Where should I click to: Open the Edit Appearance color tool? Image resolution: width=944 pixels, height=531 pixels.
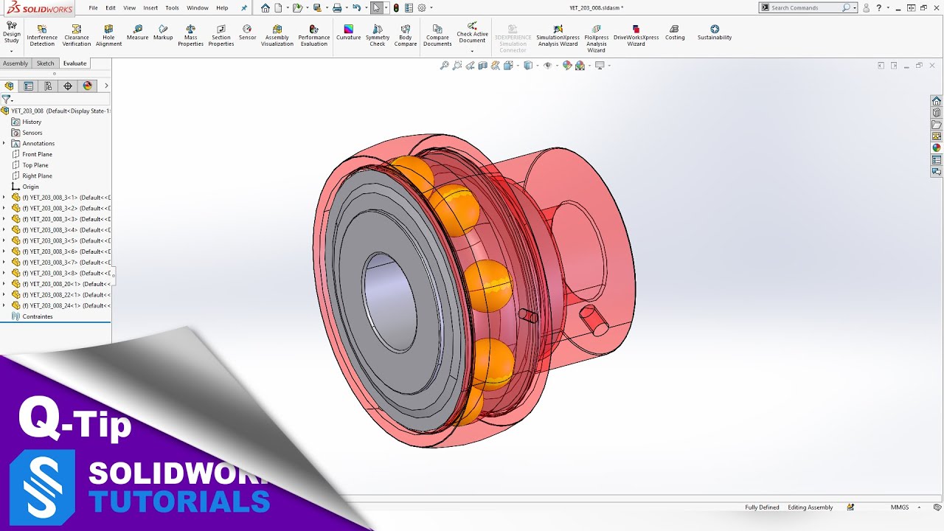(567, 66)
